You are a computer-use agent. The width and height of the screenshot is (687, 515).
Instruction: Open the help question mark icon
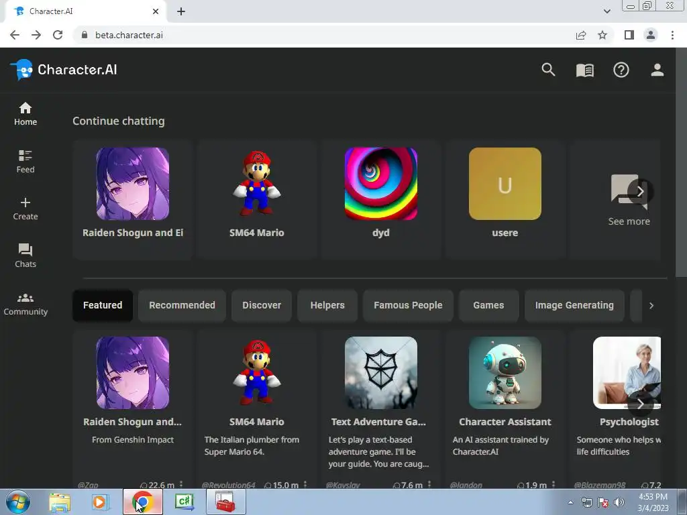tap(621, 70)
